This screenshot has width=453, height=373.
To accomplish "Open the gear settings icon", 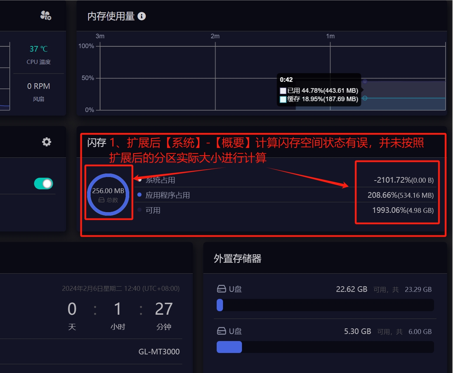I will pyautogui.click(x=46, y=142).
